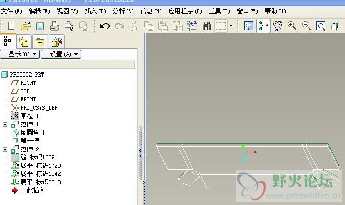345x205 pixels.
Task: Select the TOP datum plane
Action: pos(25,91)
